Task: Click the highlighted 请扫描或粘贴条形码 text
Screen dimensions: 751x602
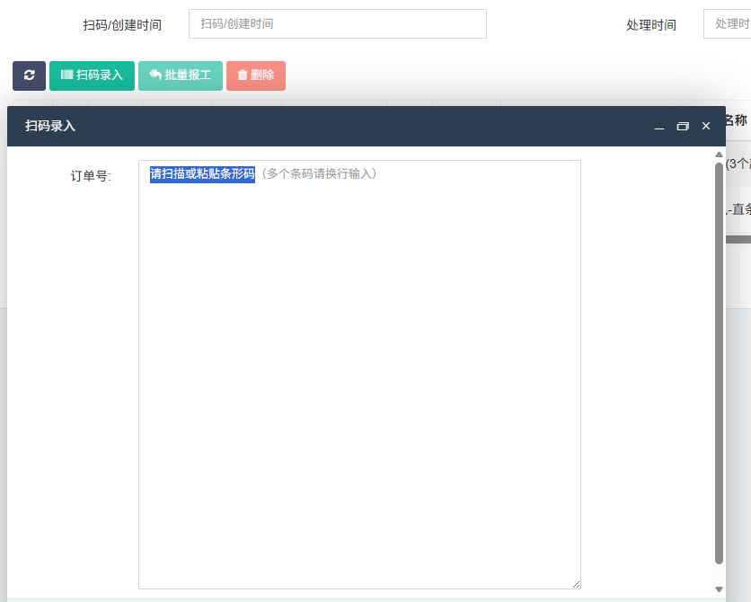Action: (x=202, y=173)
